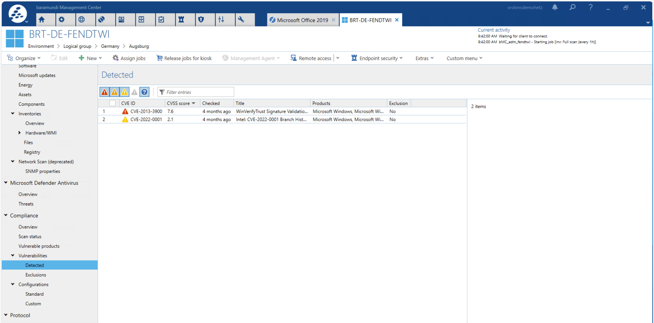654x323 pixels.
Task: Collapse the Vulnerabilities tree node
Action: tap(13, 255)
